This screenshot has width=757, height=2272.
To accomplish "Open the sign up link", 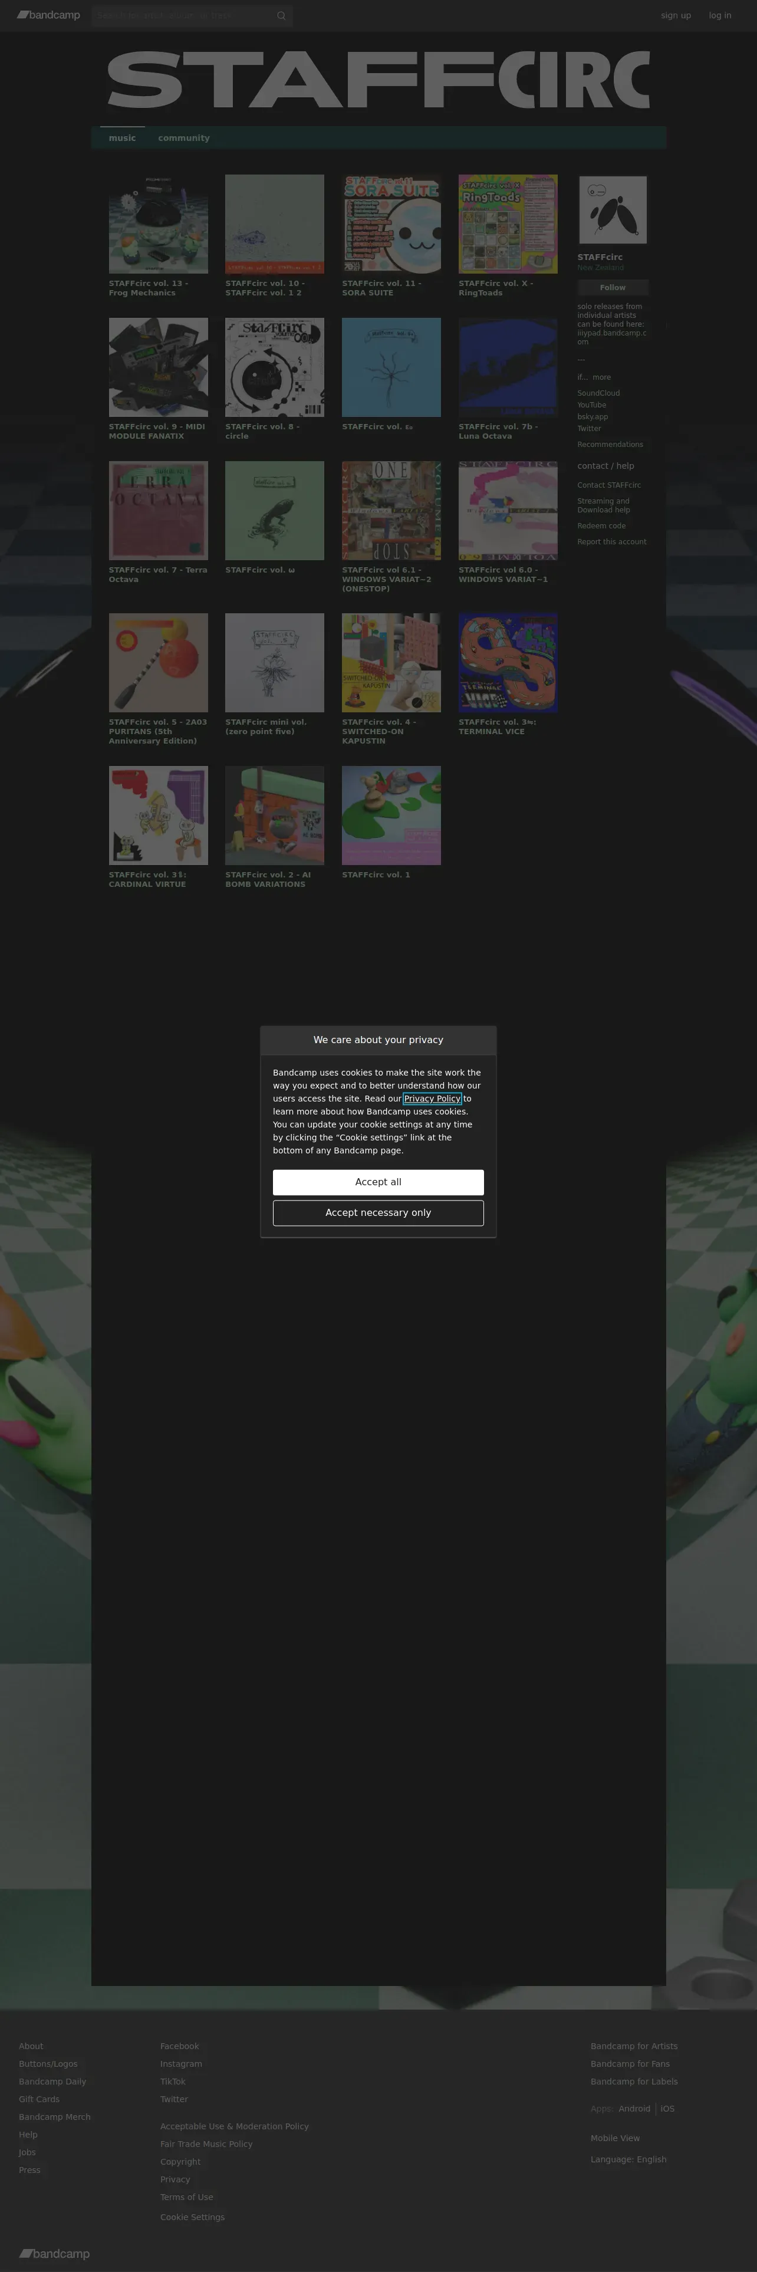I will tap(676, 16).
